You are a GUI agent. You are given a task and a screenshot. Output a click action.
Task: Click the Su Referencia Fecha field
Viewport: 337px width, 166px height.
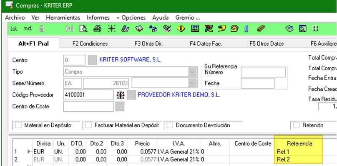[x=257, y=83]
